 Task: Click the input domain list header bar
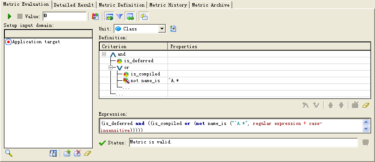coord(48,34)
